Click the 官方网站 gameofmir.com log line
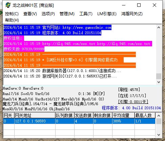This screenshot has height=141, width=165. click(58, 27)
